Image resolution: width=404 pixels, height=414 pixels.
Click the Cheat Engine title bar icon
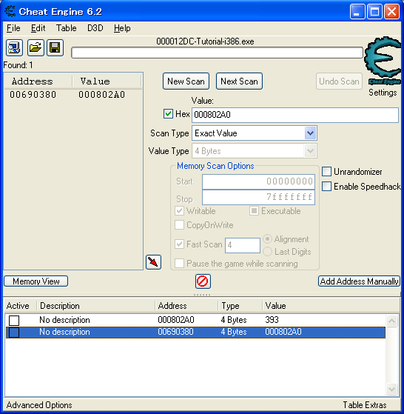point(10,11)
